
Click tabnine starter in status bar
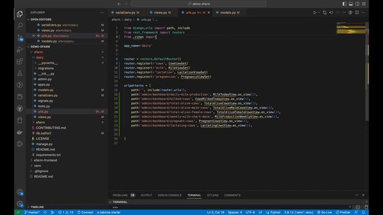coord(109,213)
